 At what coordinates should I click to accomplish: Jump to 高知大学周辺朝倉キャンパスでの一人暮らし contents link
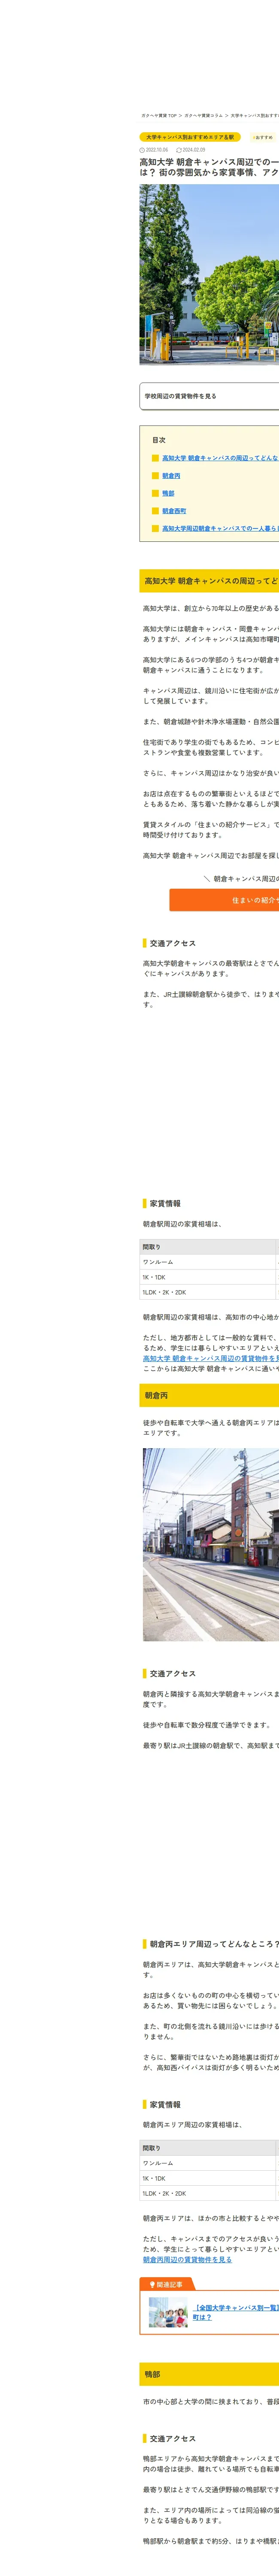coord(220,528)
